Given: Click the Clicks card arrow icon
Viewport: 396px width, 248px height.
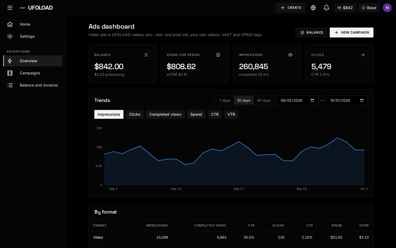Looking at the screenshot, I should tap(363, 55).
